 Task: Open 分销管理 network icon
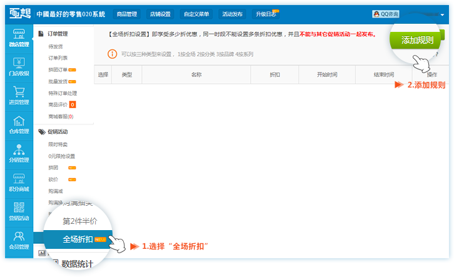(x=19, y=149)
